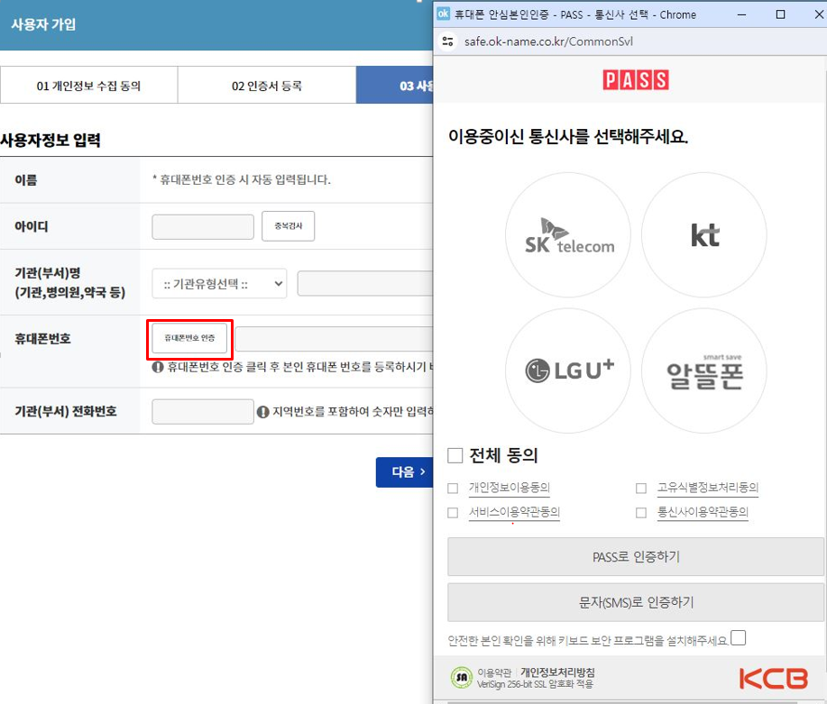Open the 서비스이용약관동의 terms link
Image resolution: width=827 pixels, height=704 pixels.
point(514,512)
